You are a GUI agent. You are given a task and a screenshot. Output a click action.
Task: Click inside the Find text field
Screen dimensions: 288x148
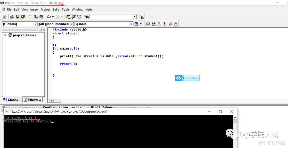pyautogui.click(x=111, y=17)
